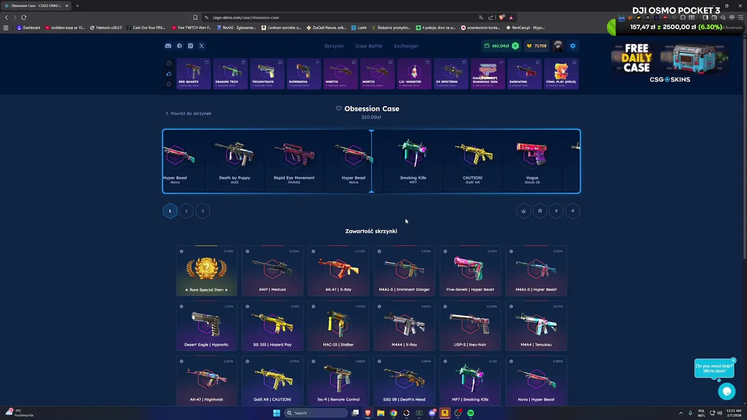
Task: Open the Discord link icon
Action: click(x=168, y=45)
